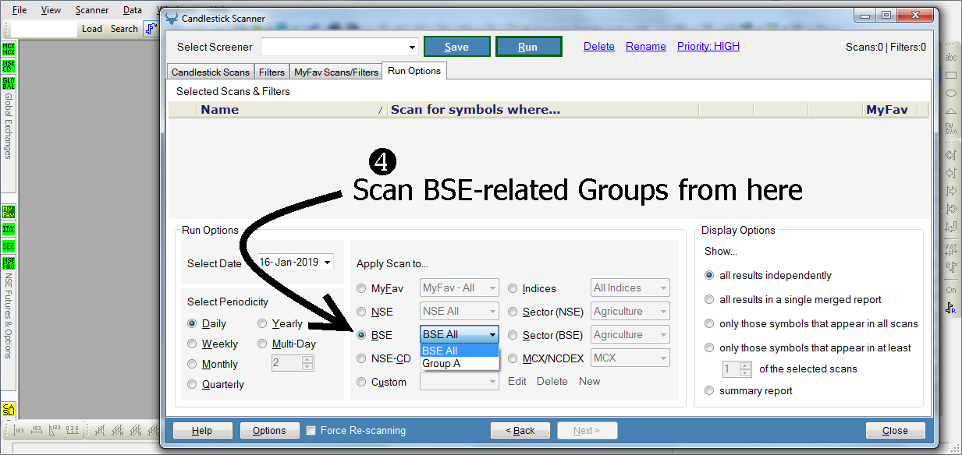Image resolution: width=962 pixels, height=455 pixels.
Task: Click the Options button
Action: (269, 430)
